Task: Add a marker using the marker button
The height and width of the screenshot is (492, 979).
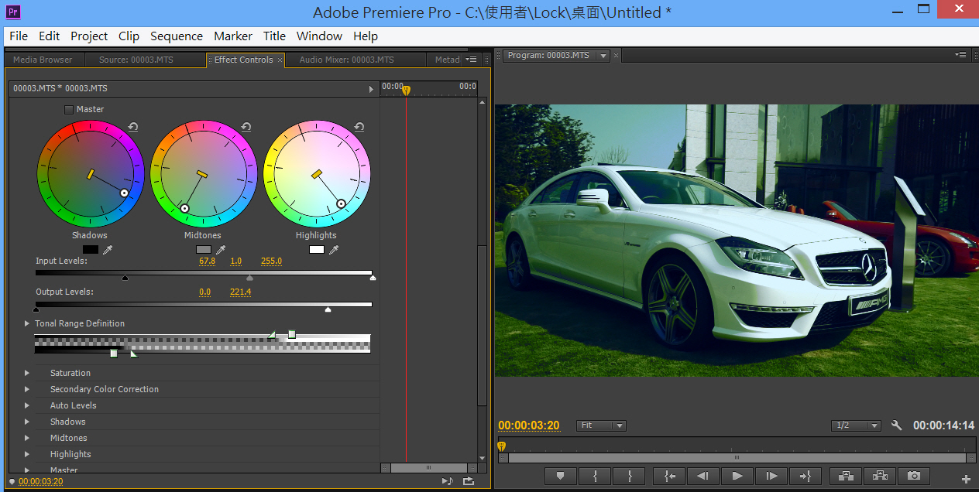Action: click(x=560, y=477)
